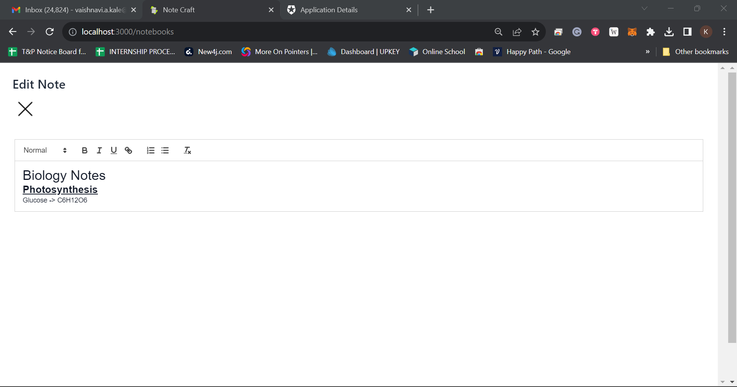Image resolution: width=737 pixels, height=387 pixels.
Task: Go back to the previous page
Action: (x=13, y=32)
